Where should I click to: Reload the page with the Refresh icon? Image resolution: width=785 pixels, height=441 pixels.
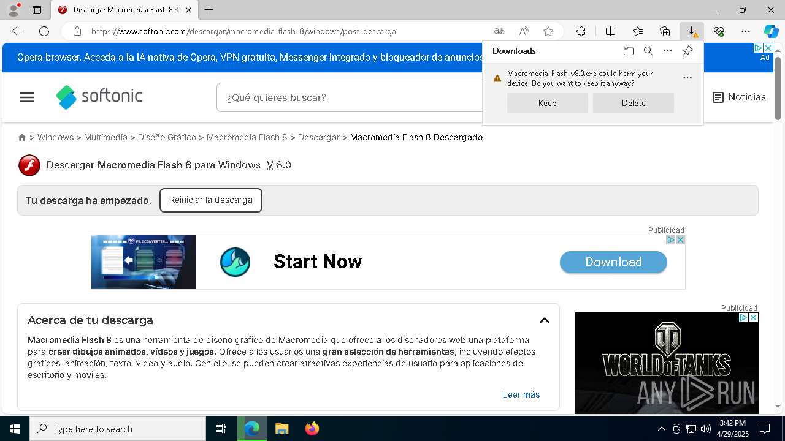click(44, 31)
